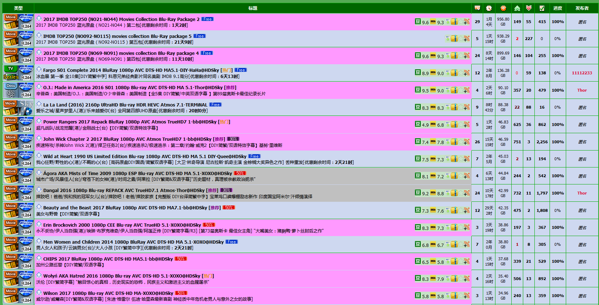Screen dimensions: 599x305
Task: Click Blu-ray H.264 medium icon on John Wick row
Action: [x=26, y=141]
